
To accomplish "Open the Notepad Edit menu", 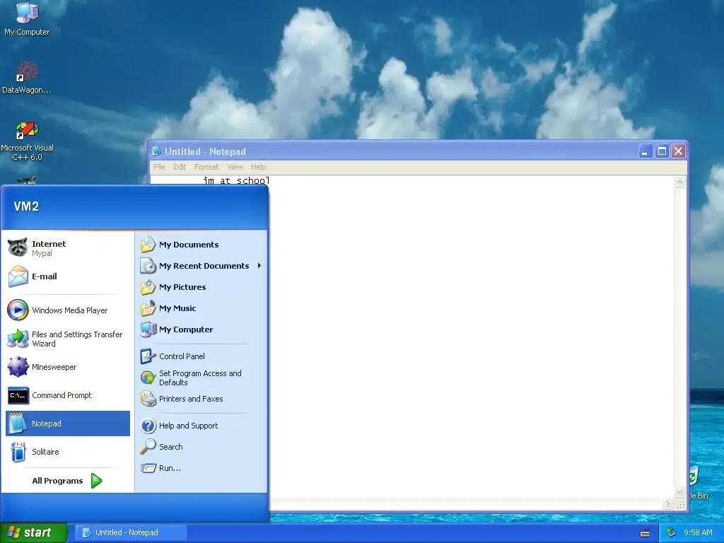I will (180, 167).
